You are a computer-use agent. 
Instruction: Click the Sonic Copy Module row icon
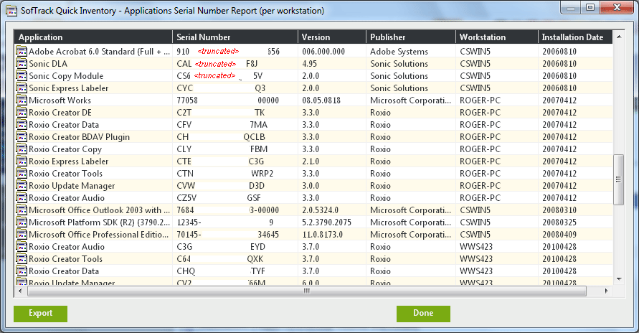point(22,76)
